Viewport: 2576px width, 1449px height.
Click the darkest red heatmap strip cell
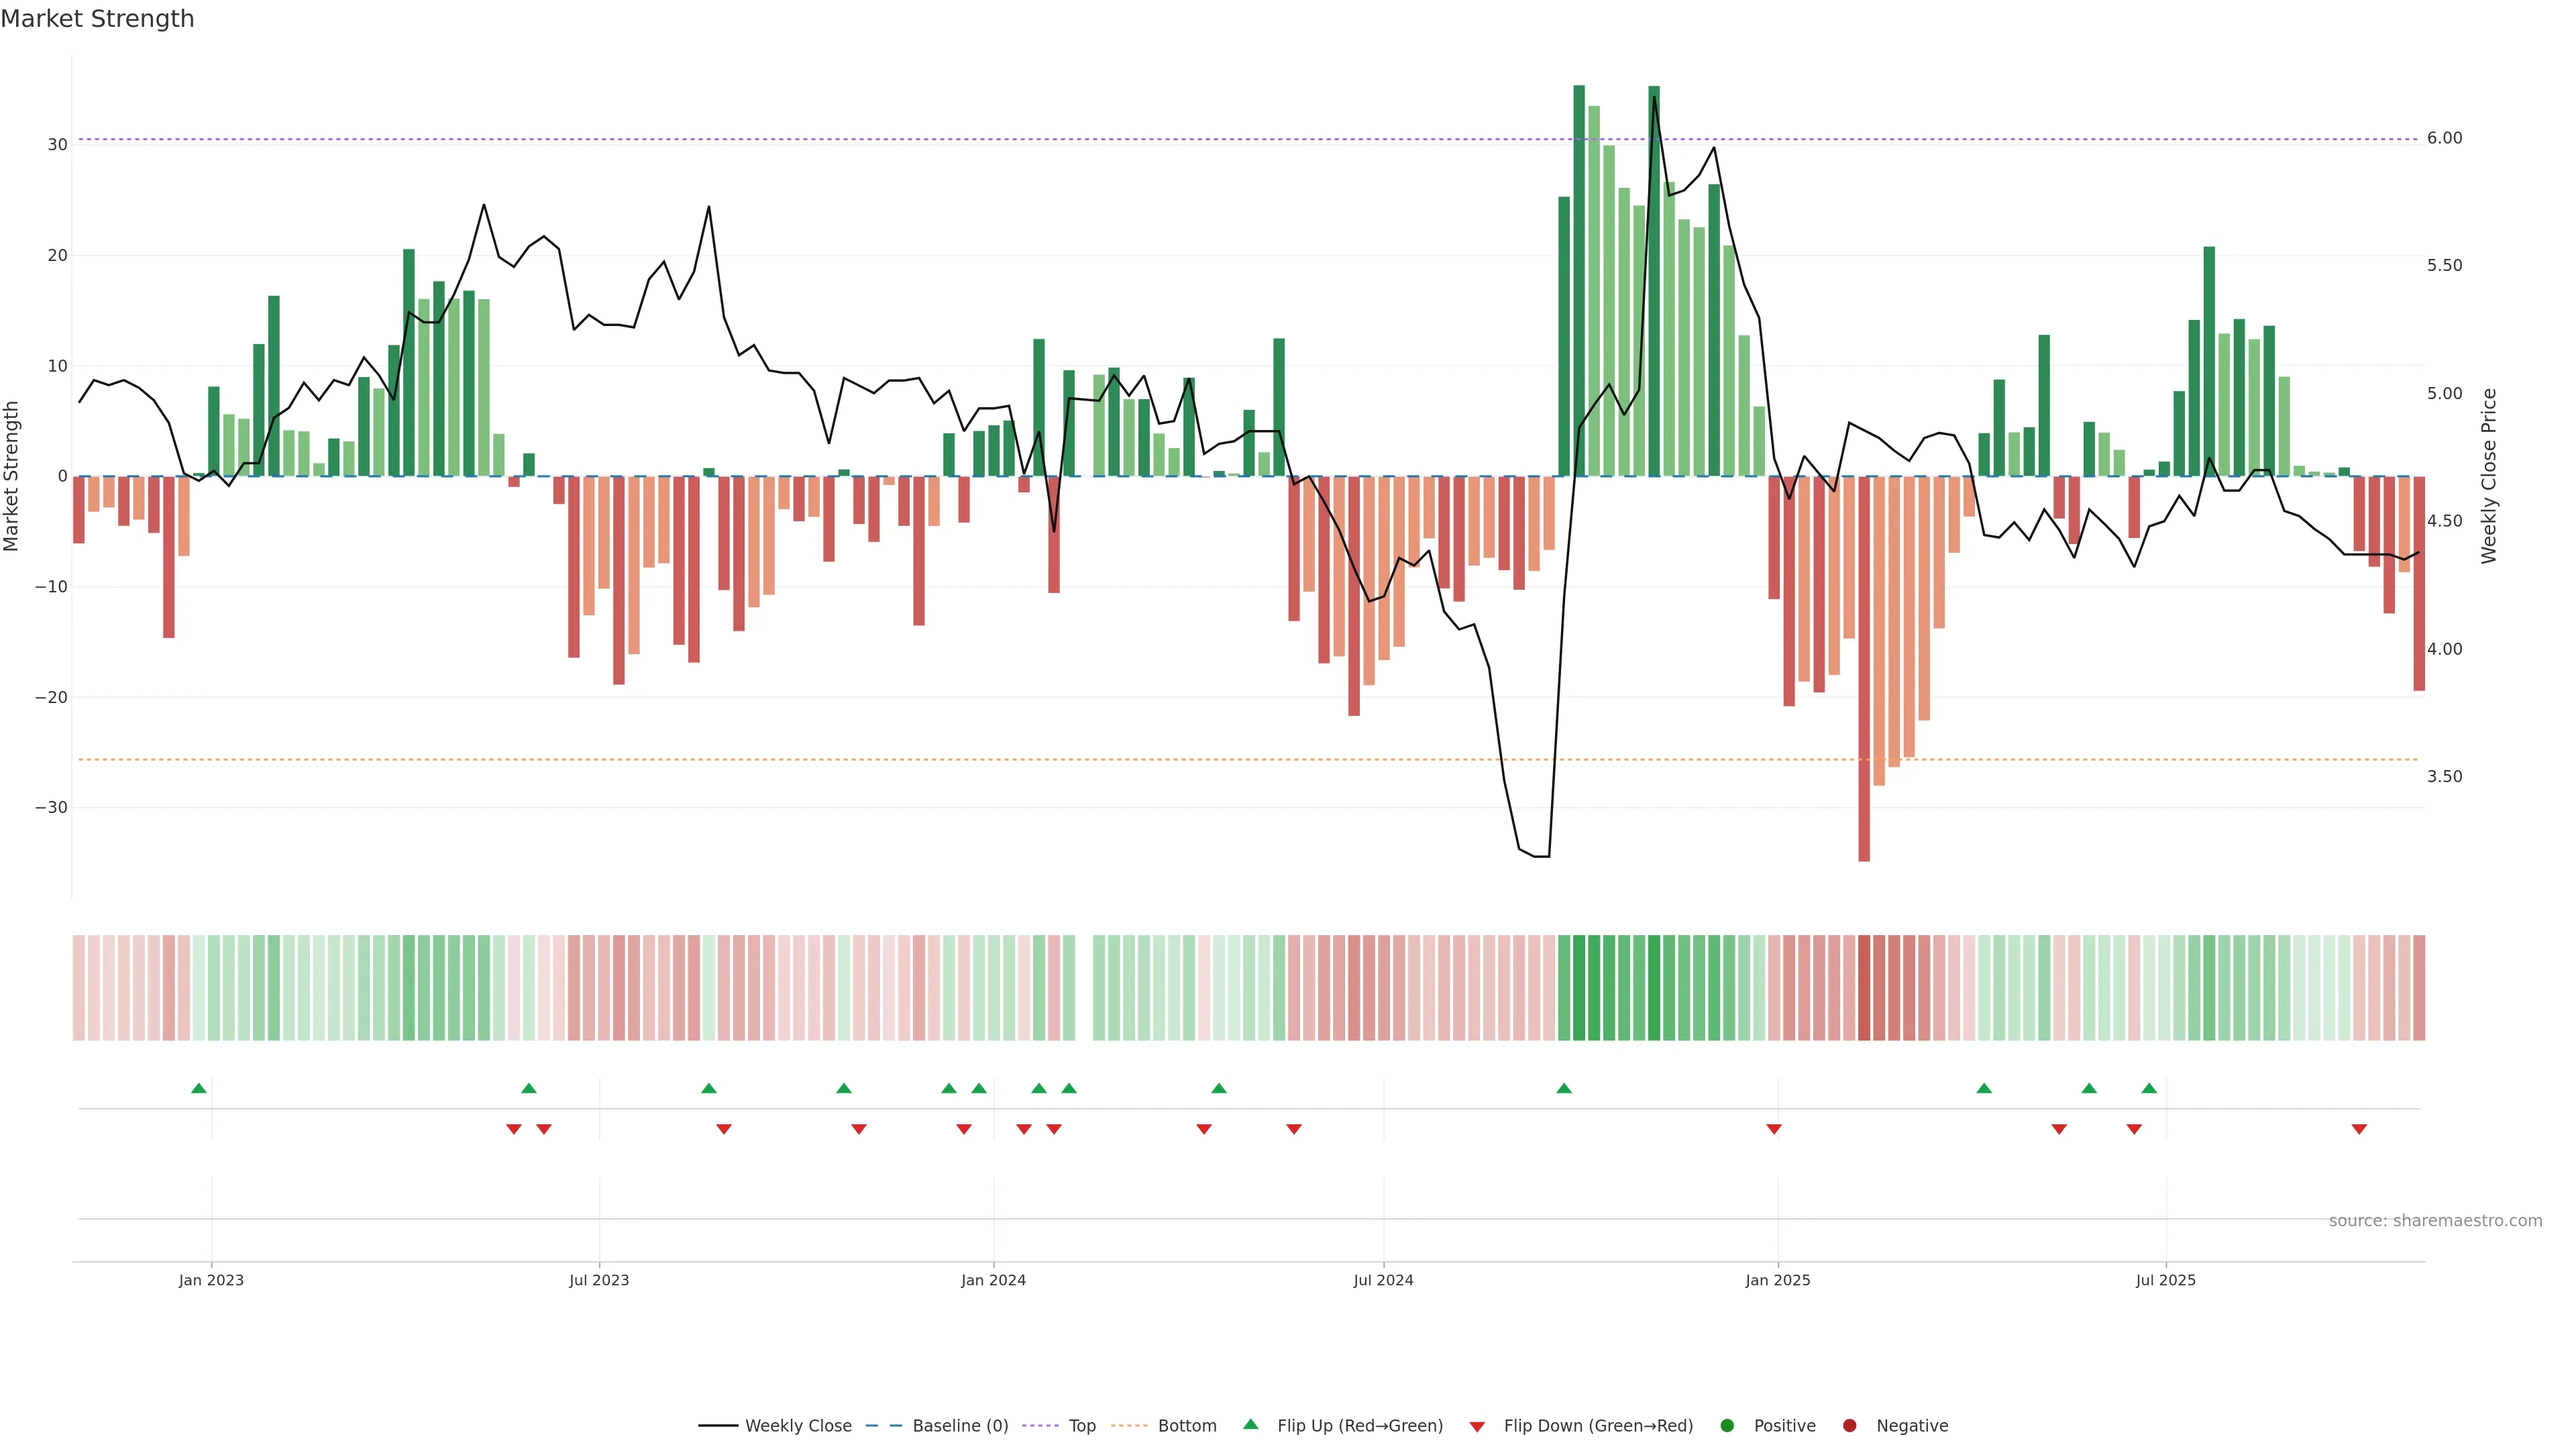[x=1864, y=988]
